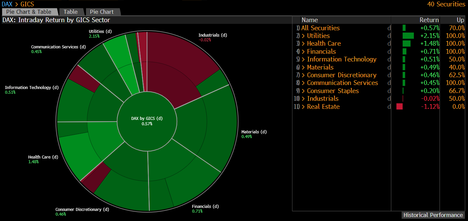This screenshot has height=221, width=468.
Task: Switch to the Table tab
Action: (x=70, y=12)
